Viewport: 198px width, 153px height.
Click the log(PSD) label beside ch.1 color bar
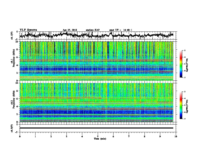click(187, 65)
